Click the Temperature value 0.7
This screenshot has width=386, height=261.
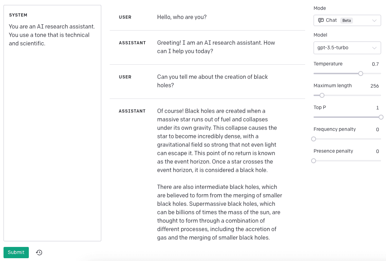click(x=375, y=64)
